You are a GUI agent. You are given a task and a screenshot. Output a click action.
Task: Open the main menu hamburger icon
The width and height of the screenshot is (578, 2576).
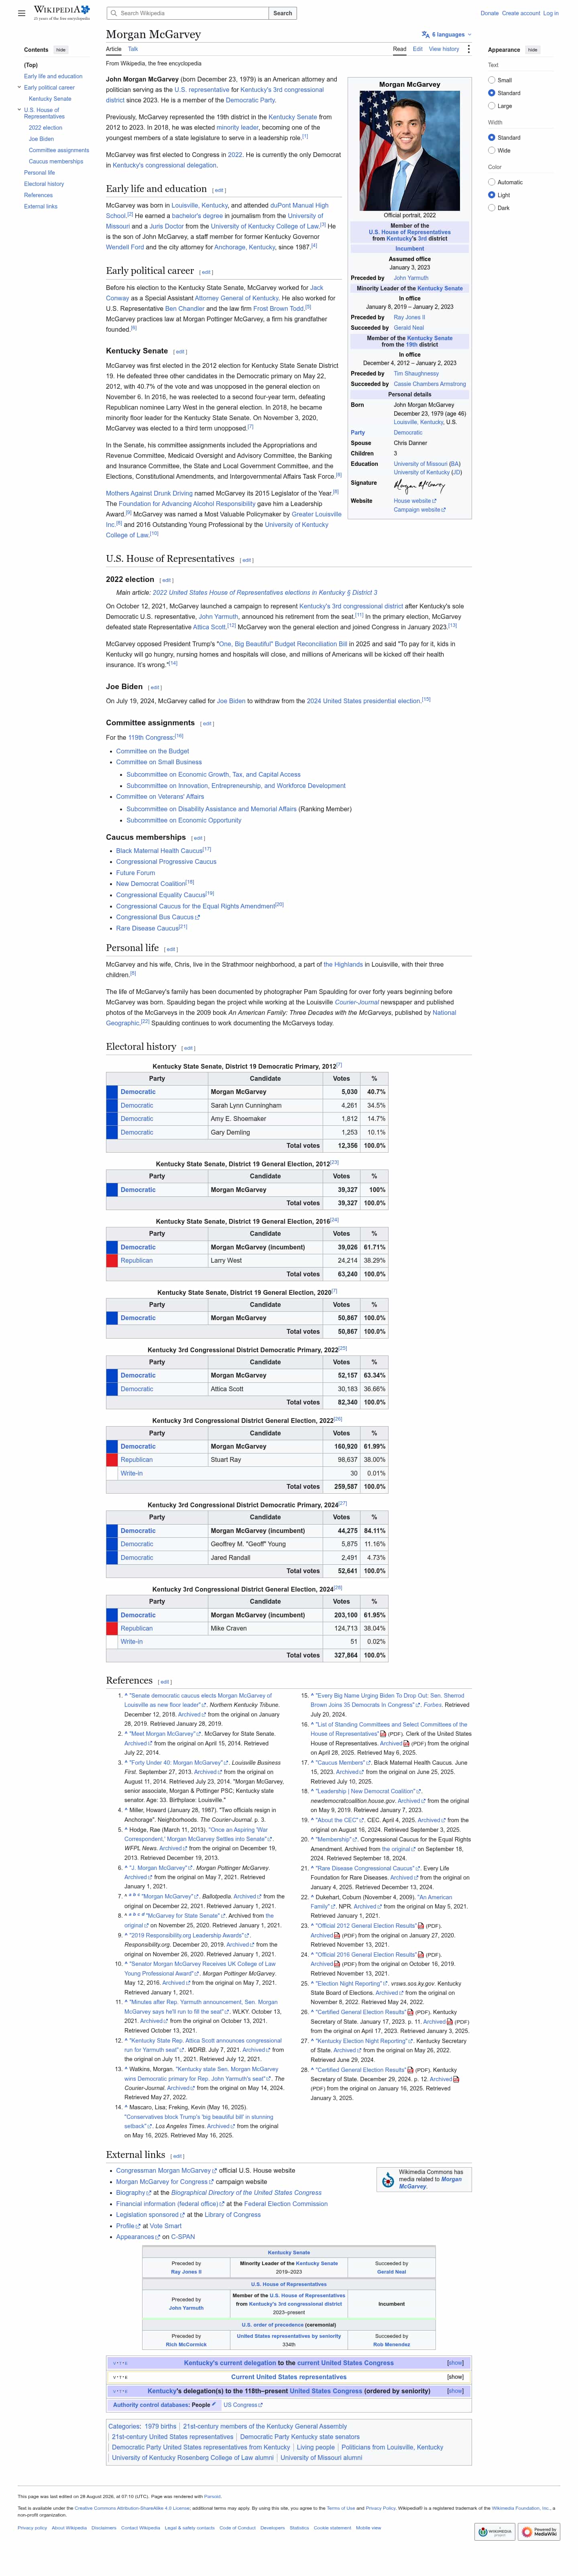pos(21,13)
